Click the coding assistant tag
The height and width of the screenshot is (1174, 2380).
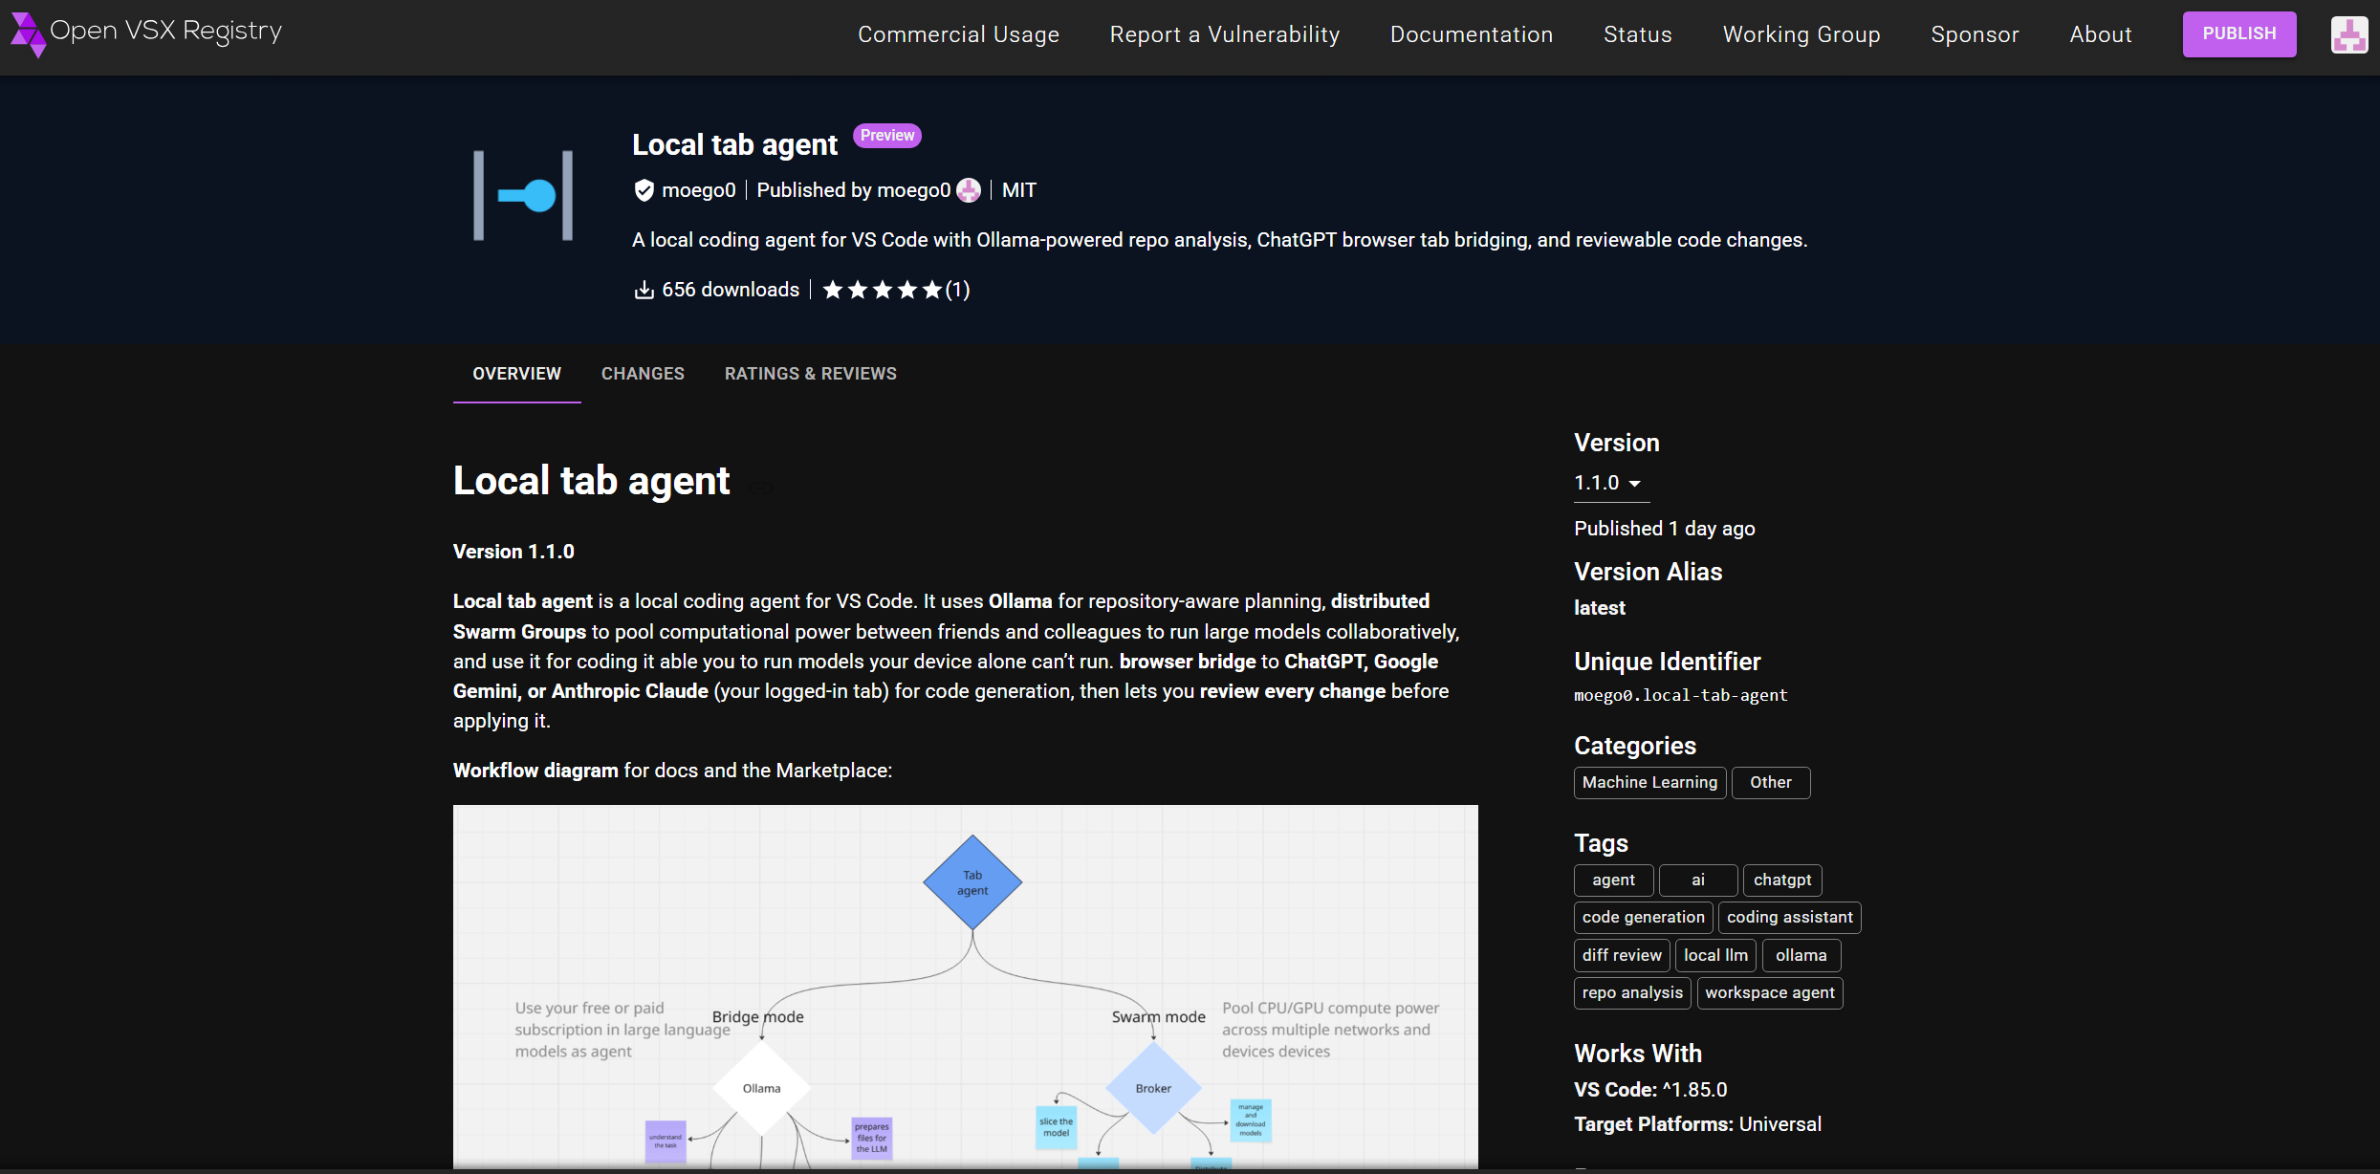pyautogui.click(x=1789, y=918)
